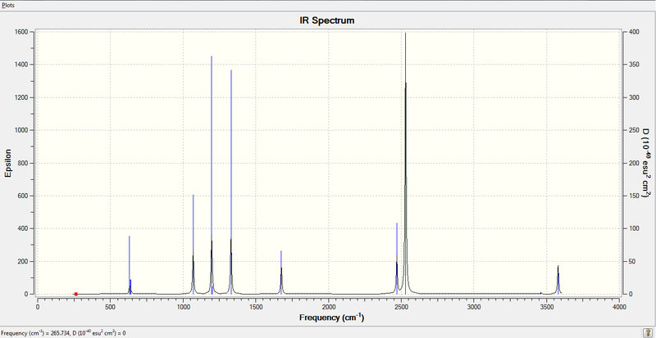Select the peak near 3580 cm⁻¹
Screen dimensions: 656x338
point(558,280)
